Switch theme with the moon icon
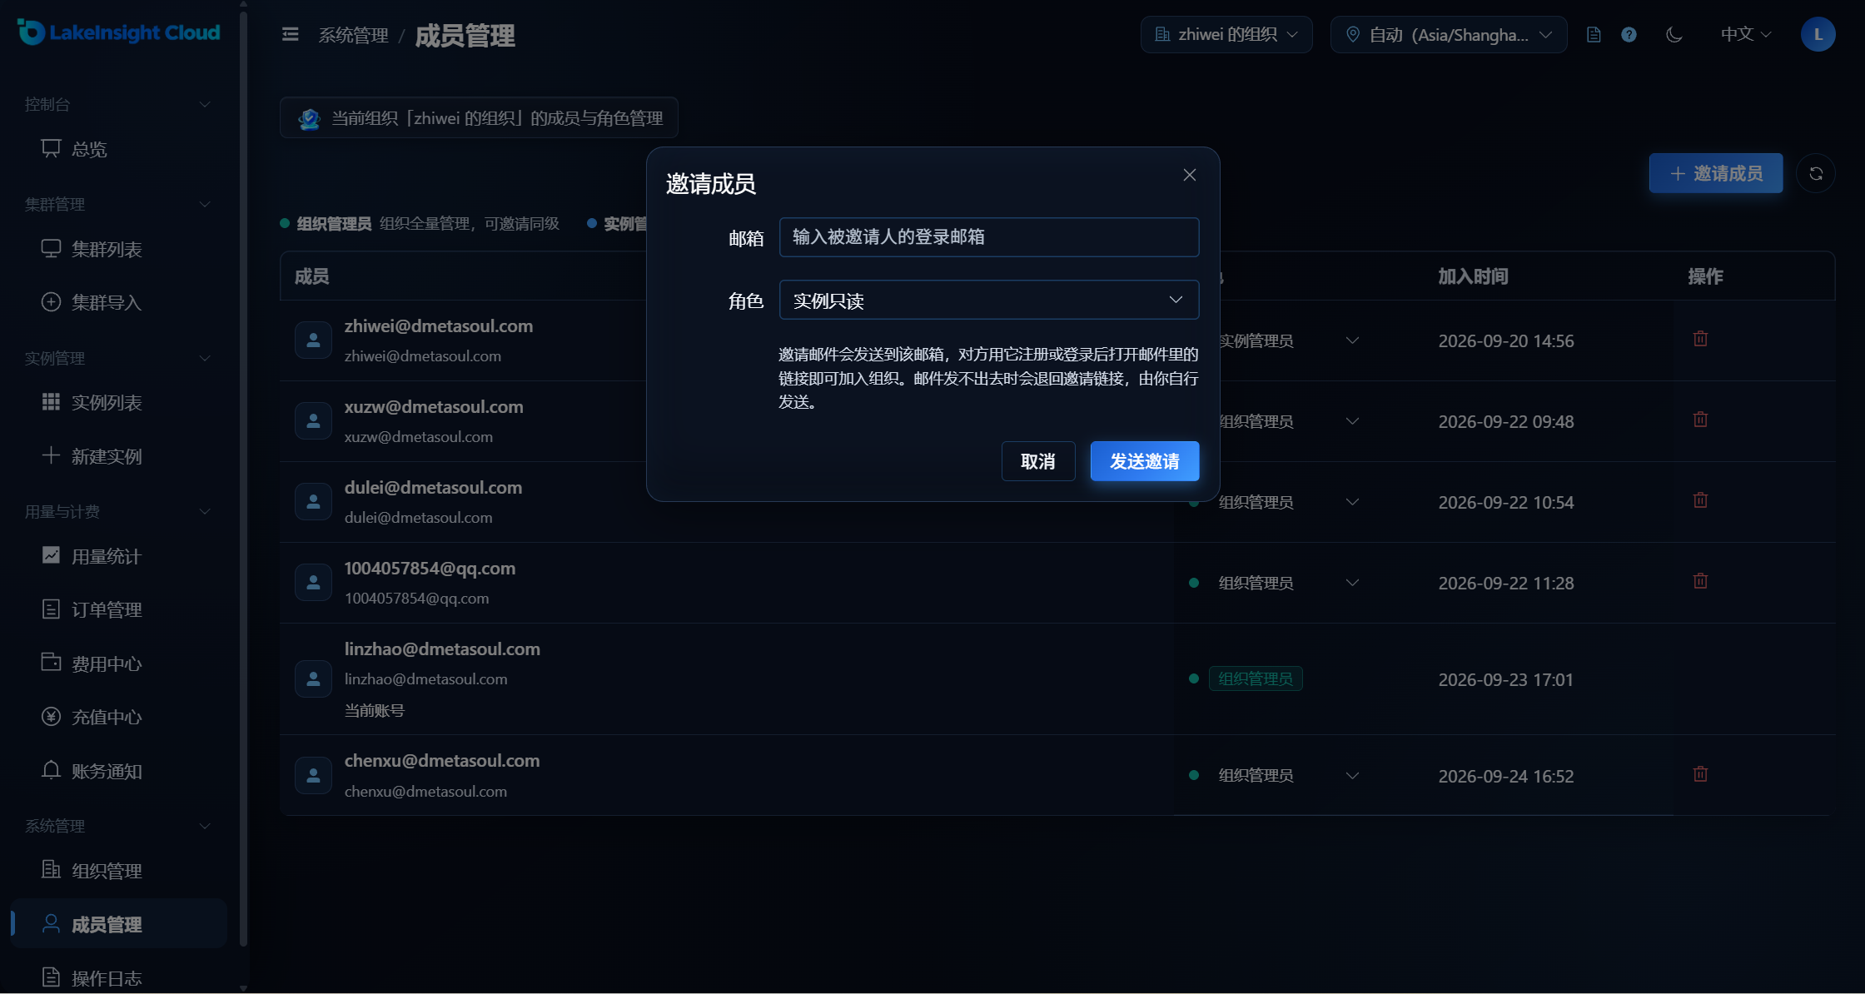The width and height of the screenshot is (1865, 994). pyautogui.click(x=1674, y=35)
